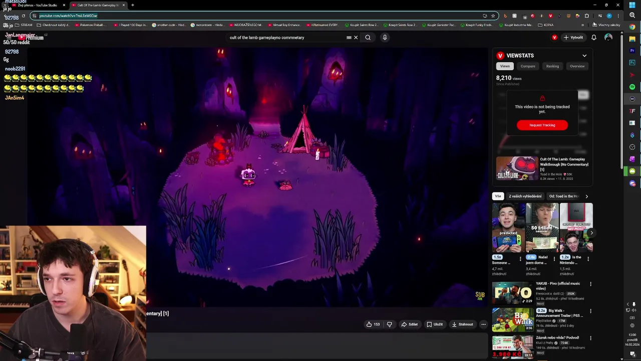The image size is (641, 361).
Task: Bookmark this page with the star icon
Action: pos(493,16)
